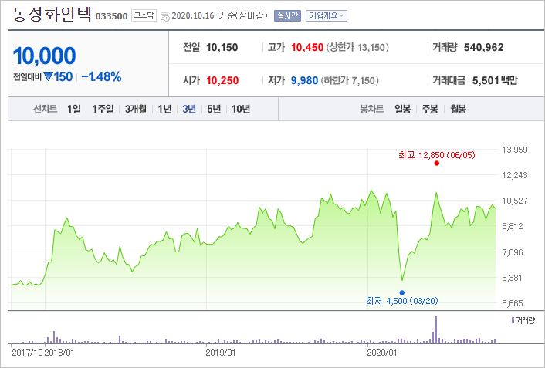Open the 월봉 monthly candle chart
This screenshot has width=545, height=368.
pyautogui.click(x=458, y=109)
